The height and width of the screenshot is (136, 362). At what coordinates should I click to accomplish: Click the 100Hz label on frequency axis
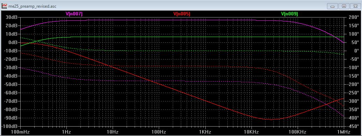pyautogui.click(x=159, y=132)
